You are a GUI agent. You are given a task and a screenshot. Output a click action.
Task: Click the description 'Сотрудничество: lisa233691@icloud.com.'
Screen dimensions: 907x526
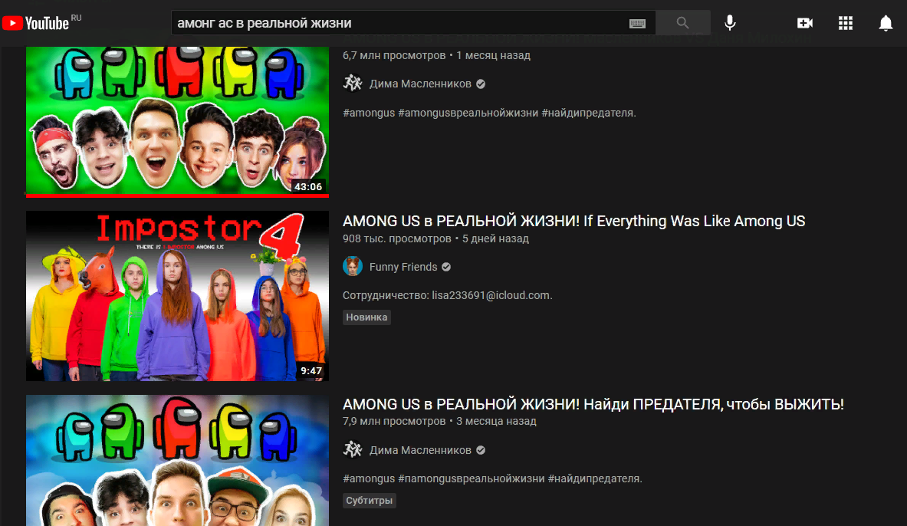click(447, 295)
